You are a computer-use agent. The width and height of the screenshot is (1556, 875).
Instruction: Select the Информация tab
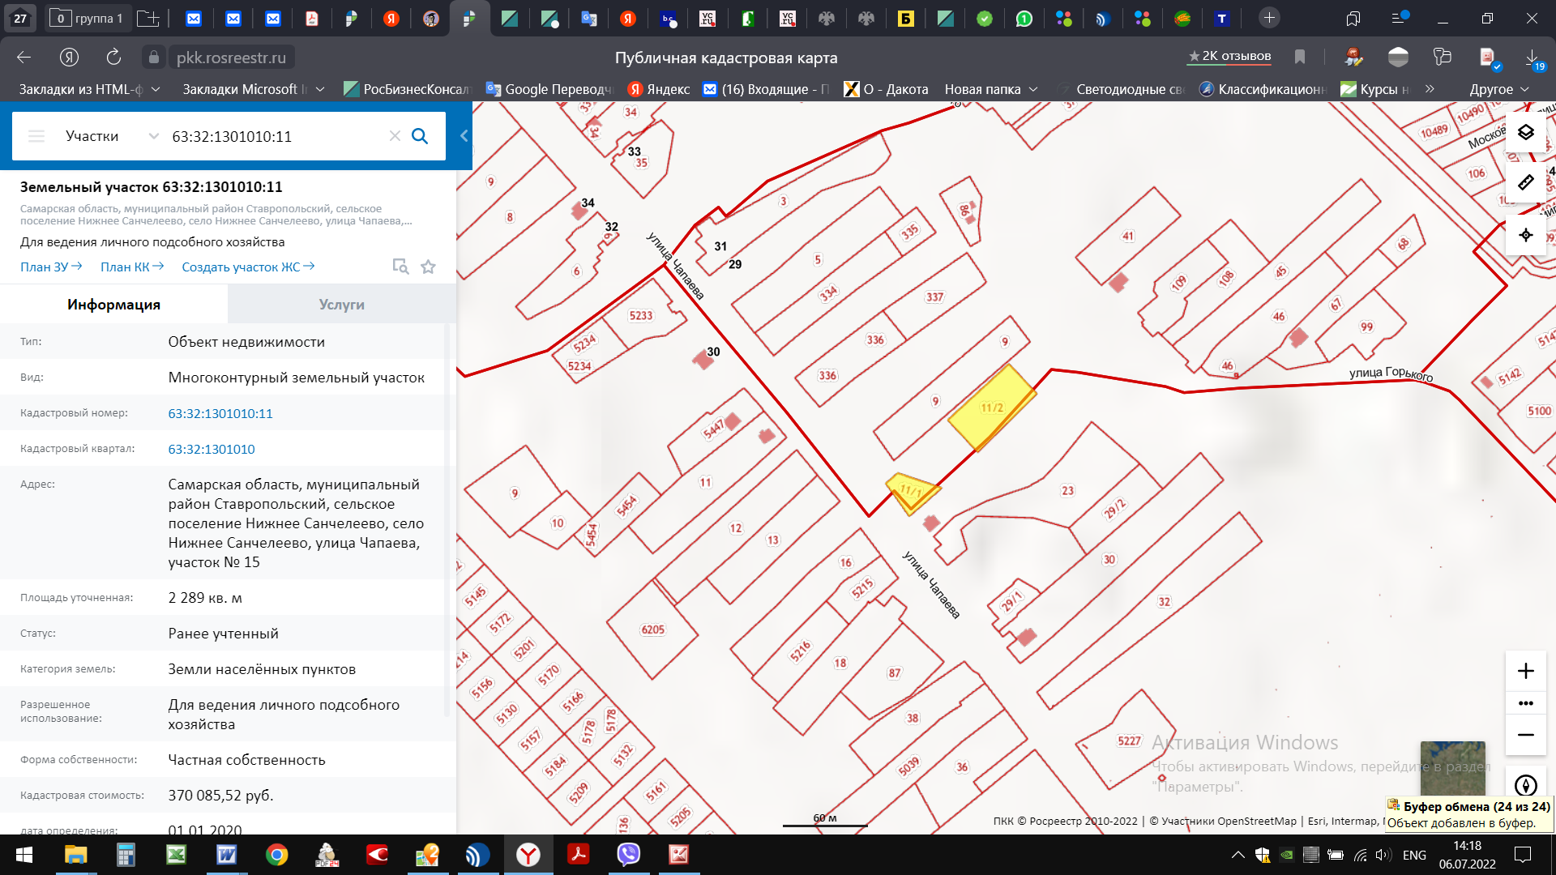[113, 305]
